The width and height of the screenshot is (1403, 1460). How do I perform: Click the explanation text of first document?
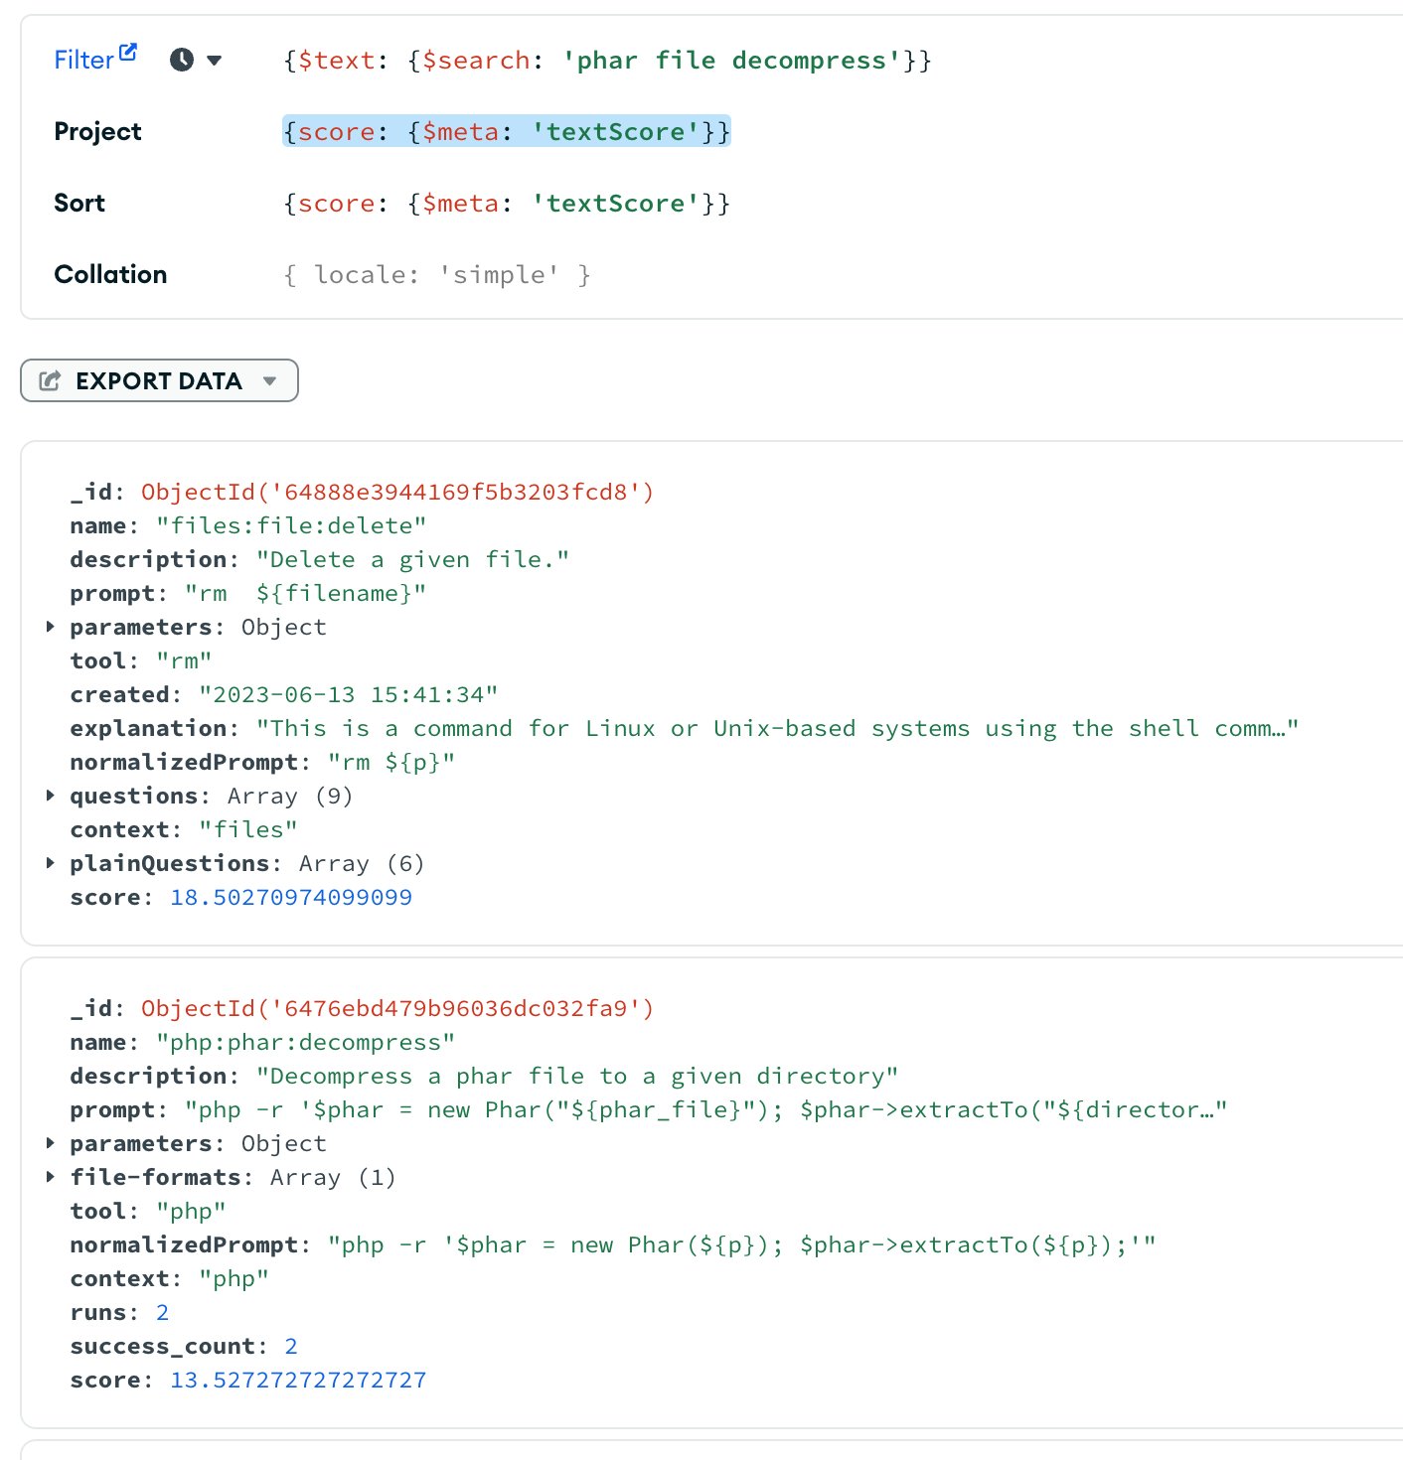click(x=777, y=729)
